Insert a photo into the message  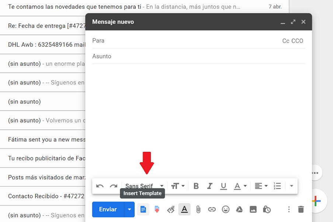253,209
